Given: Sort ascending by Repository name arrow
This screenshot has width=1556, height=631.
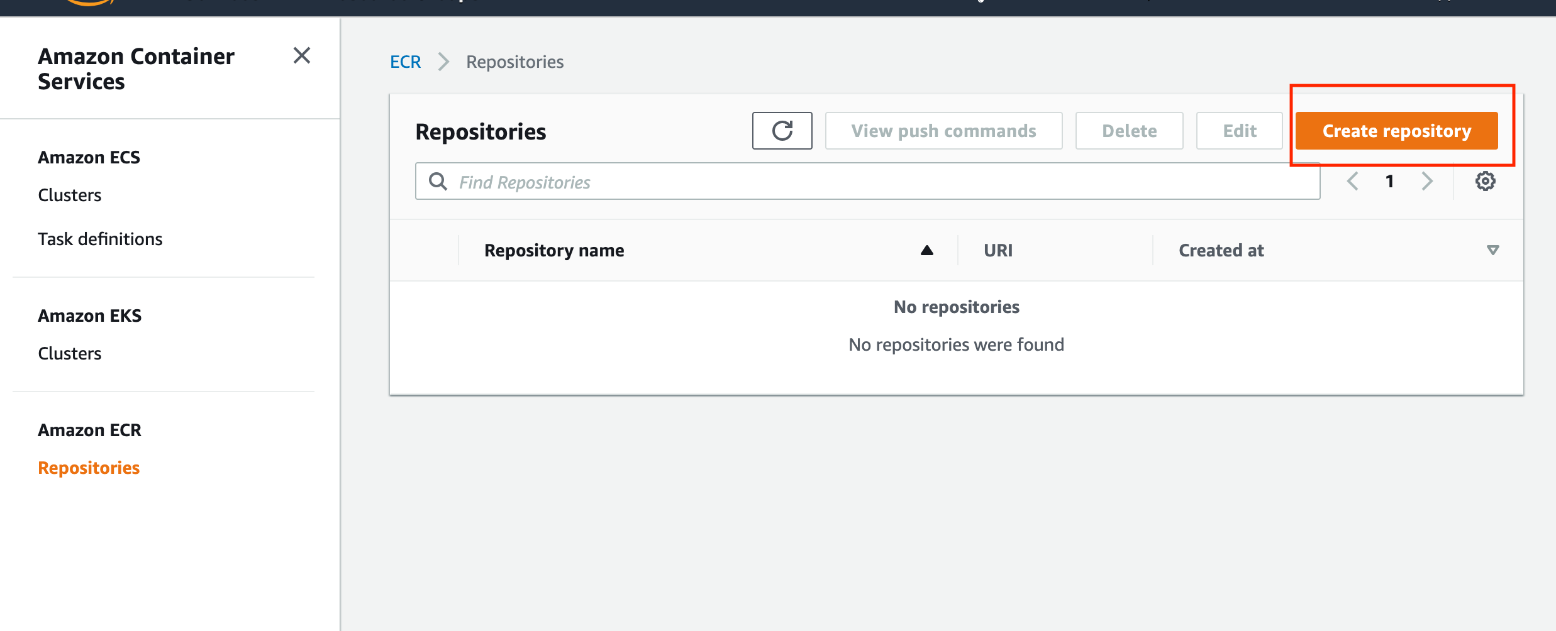Looking at the screenshot, I should coord(926,250).
